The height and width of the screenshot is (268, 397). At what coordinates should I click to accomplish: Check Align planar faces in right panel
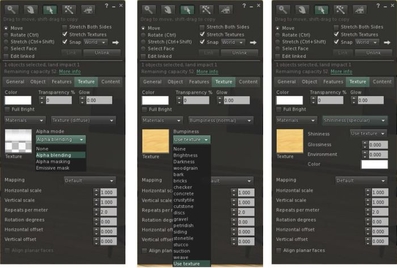click(x=278, y=250)
